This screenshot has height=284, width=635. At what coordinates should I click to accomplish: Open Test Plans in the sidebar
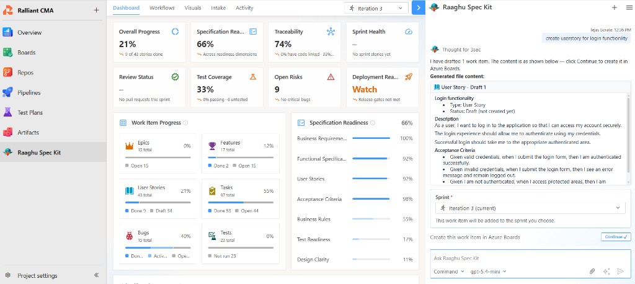[53, 112]
